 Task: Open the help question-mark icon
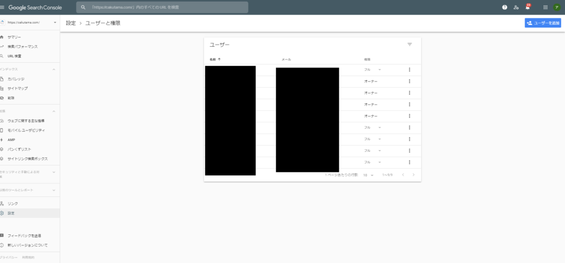[x=504, y=7]
